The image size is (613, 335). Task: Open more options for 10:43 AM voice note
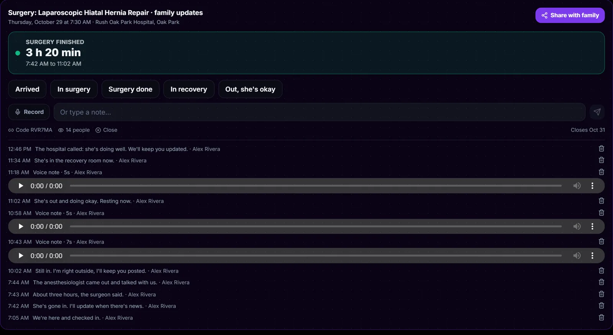(592, 255)
